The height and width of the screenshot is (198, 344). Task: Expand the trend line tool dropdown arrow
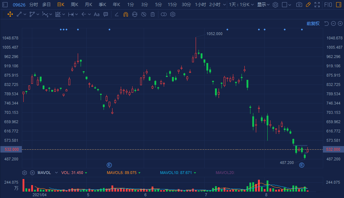click(x=25, y=14)
